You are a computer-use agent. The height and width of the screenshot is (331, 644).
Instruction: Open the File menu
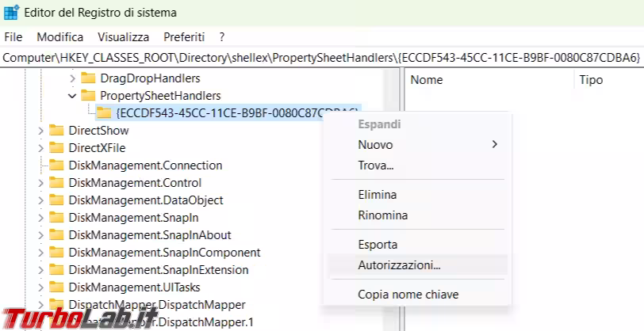13,37
